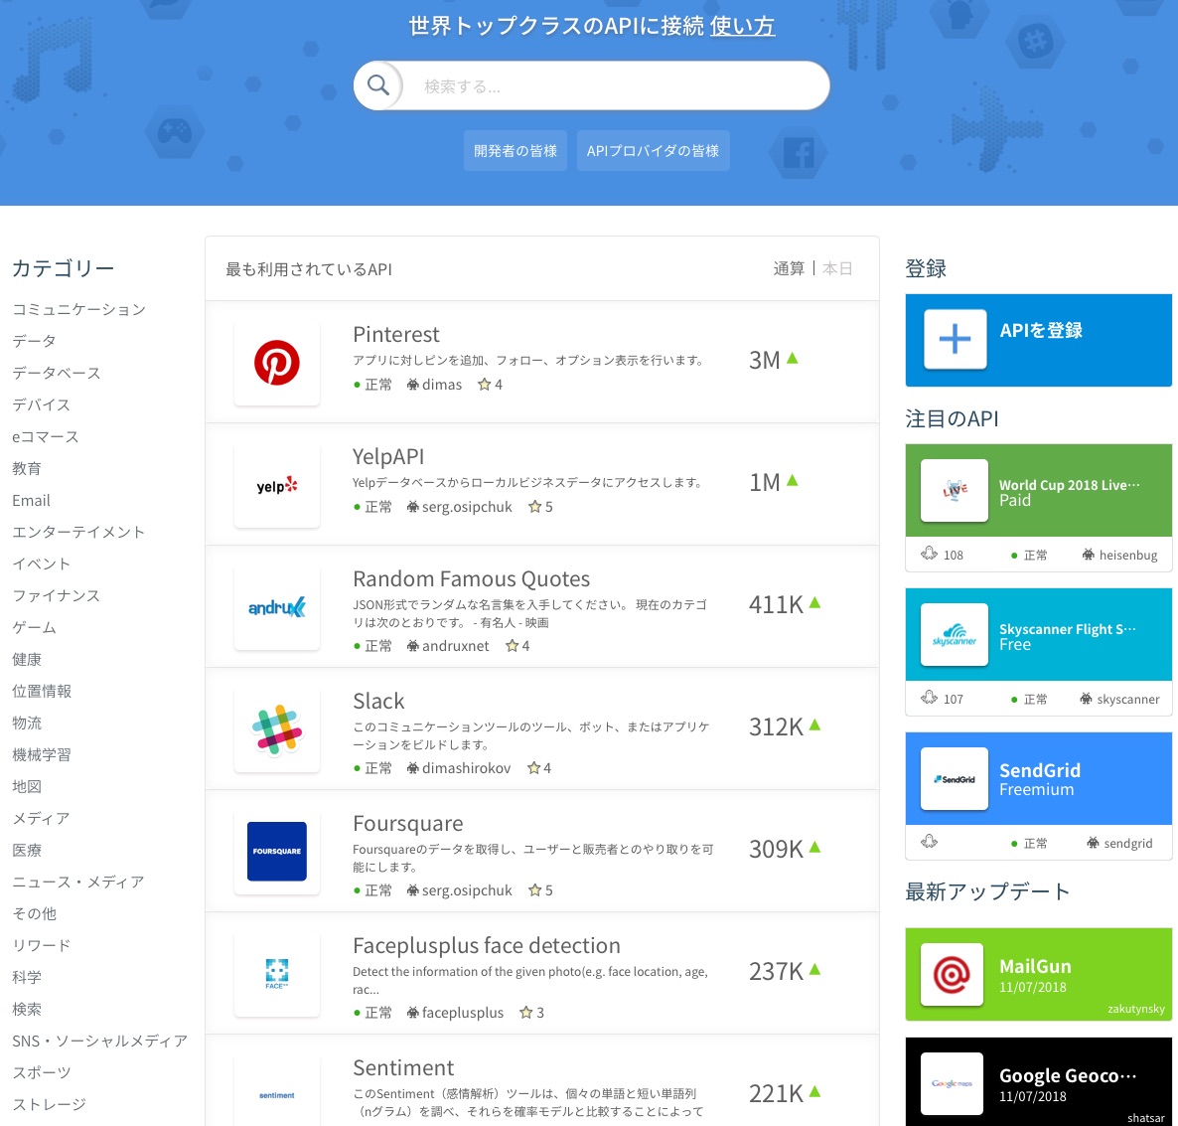Click the APIプロバイダの皆様 button
This screenshot has height=1126, width=1178.
tap(653, 150)
